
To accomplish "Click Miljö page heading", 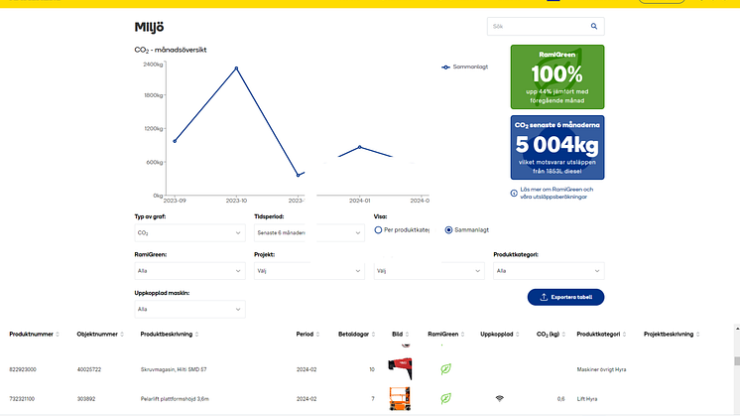I will 149,27.
